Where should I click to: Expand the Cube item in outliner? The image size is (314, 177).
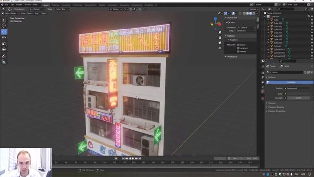tap(268, 20)
